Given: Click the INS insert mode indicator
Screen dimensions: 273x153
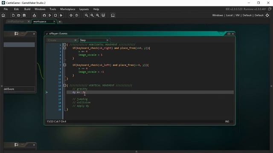Looking at the screenshot, I should (227, 122).
